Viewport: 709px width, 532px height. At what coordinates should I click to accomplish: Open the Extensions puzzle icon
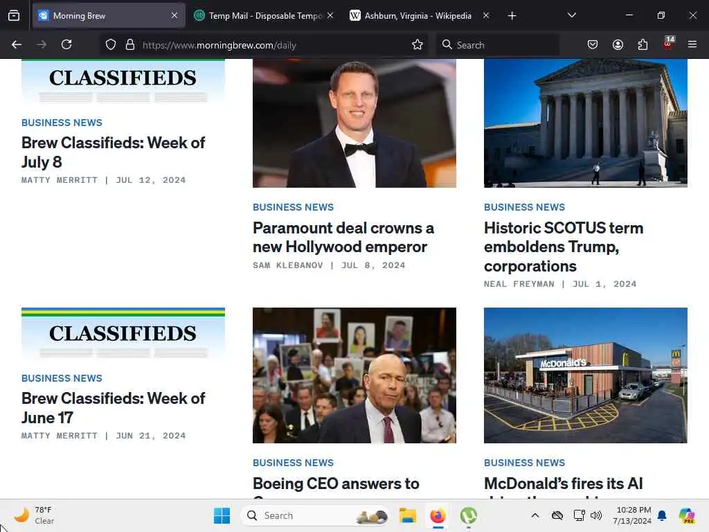[x=643, y=44]
